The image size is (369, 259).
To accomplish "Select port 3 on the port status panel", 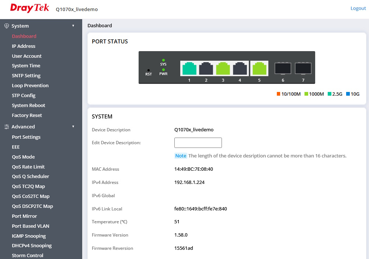I will click(223, 68).
